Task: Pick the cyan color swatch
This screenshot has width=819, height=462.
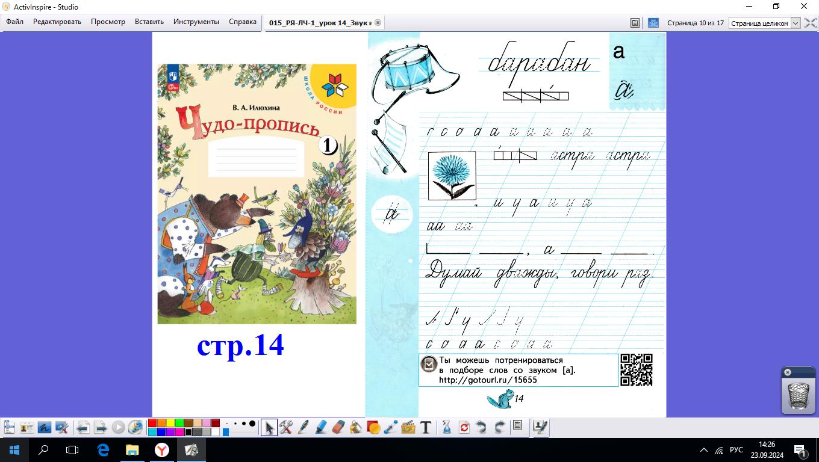Action: click(x=152, y=432)
